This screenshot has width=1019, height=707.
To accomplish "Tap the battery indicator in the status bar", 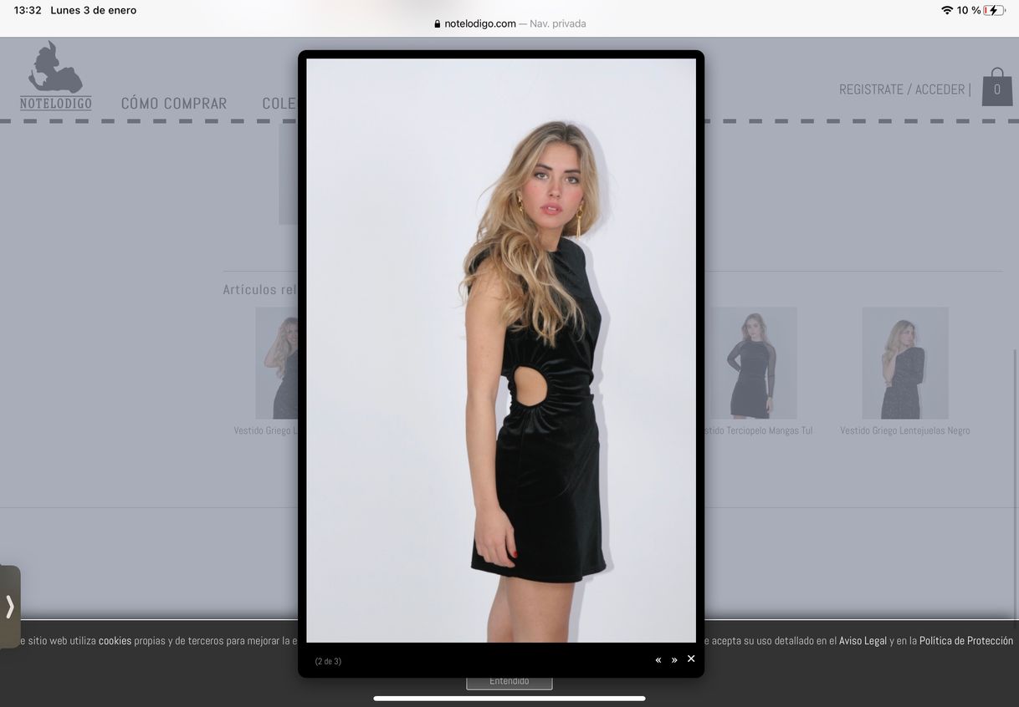I will [992, 10].
